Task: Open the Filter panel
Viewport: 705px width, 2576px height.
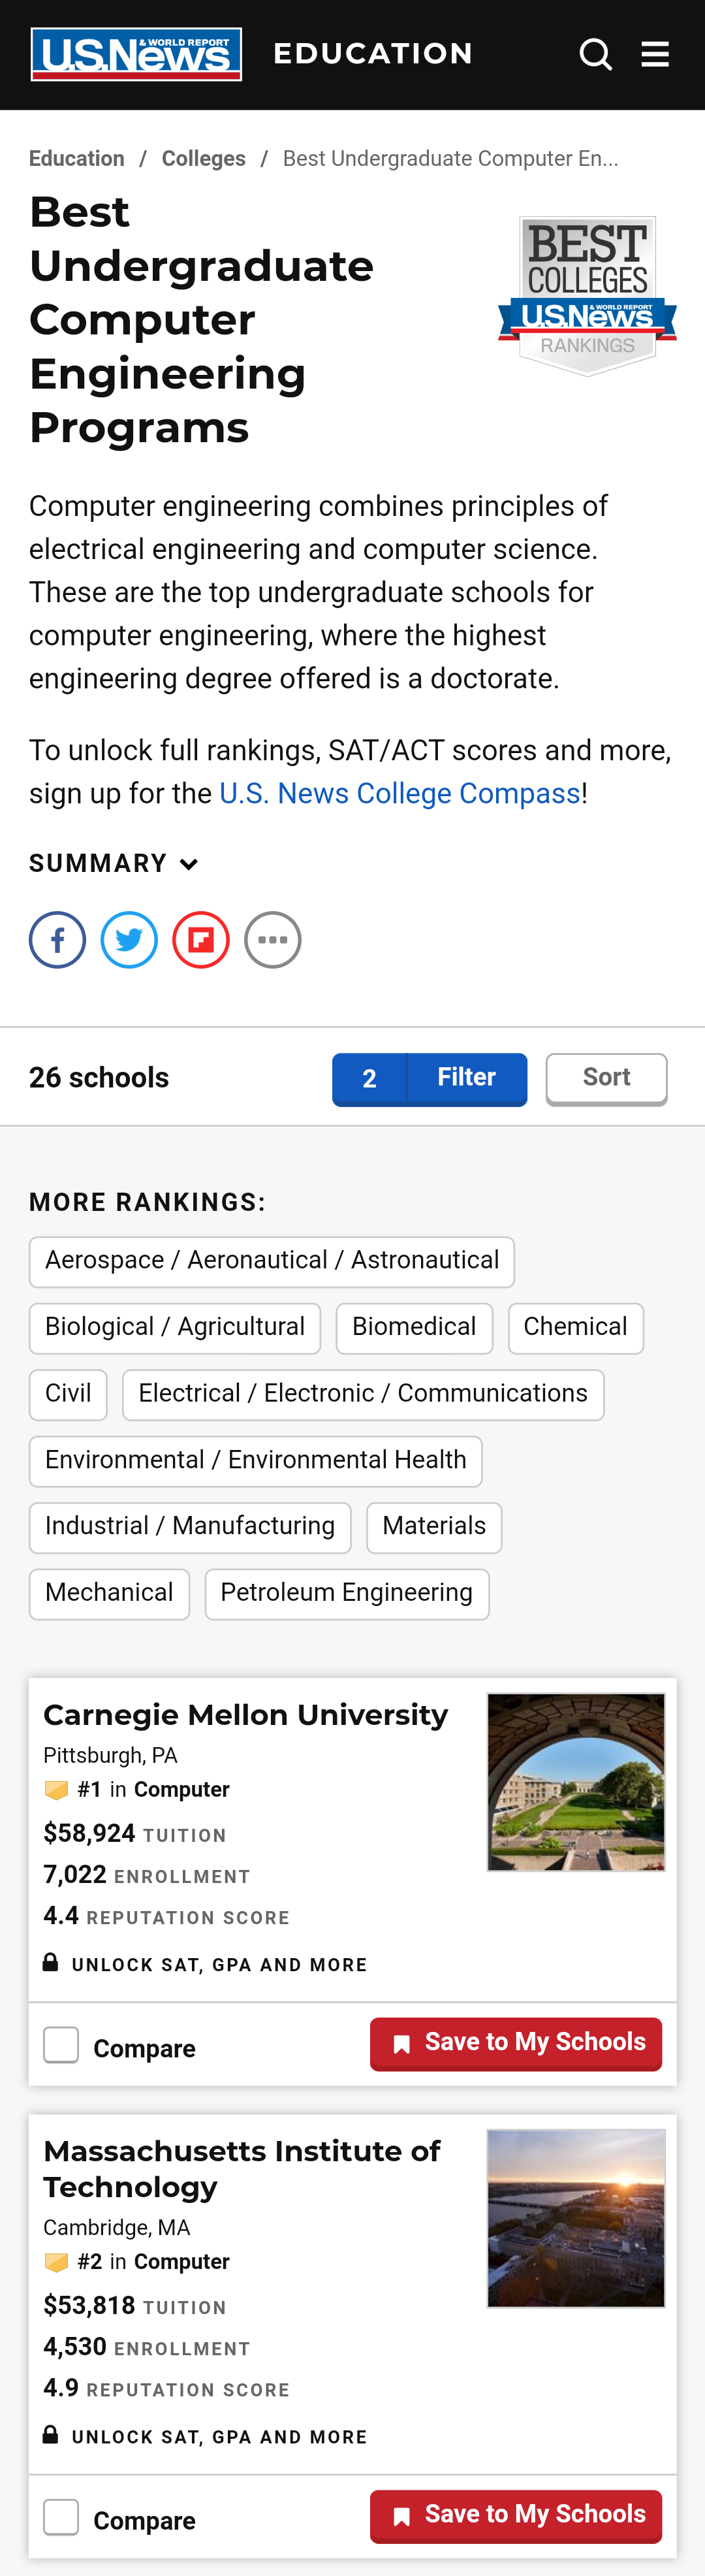Action: pos(430,1078)
